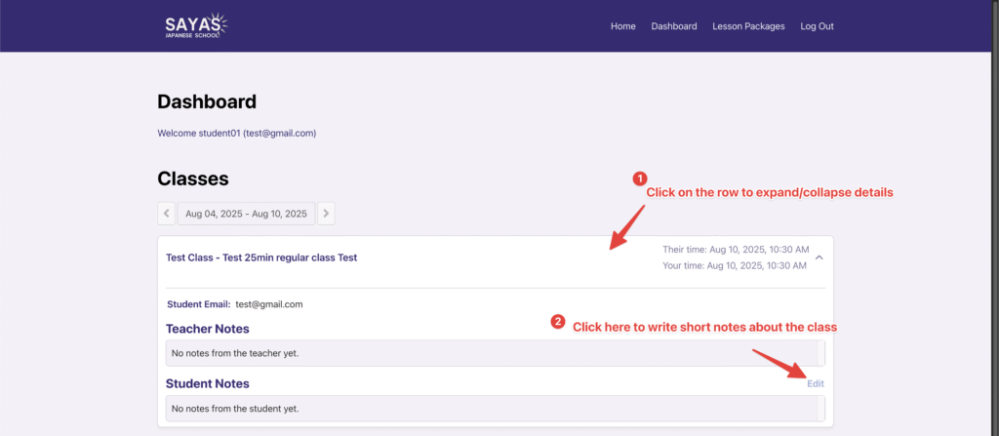Click the Their time class timestamp
This screenshot has height=436, width=999.
point(735,250)
